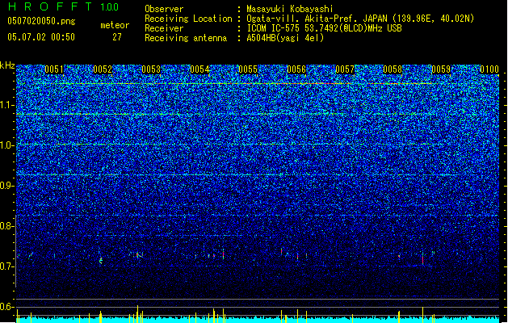Select the version number 1.0.0

tap(110, 7)
